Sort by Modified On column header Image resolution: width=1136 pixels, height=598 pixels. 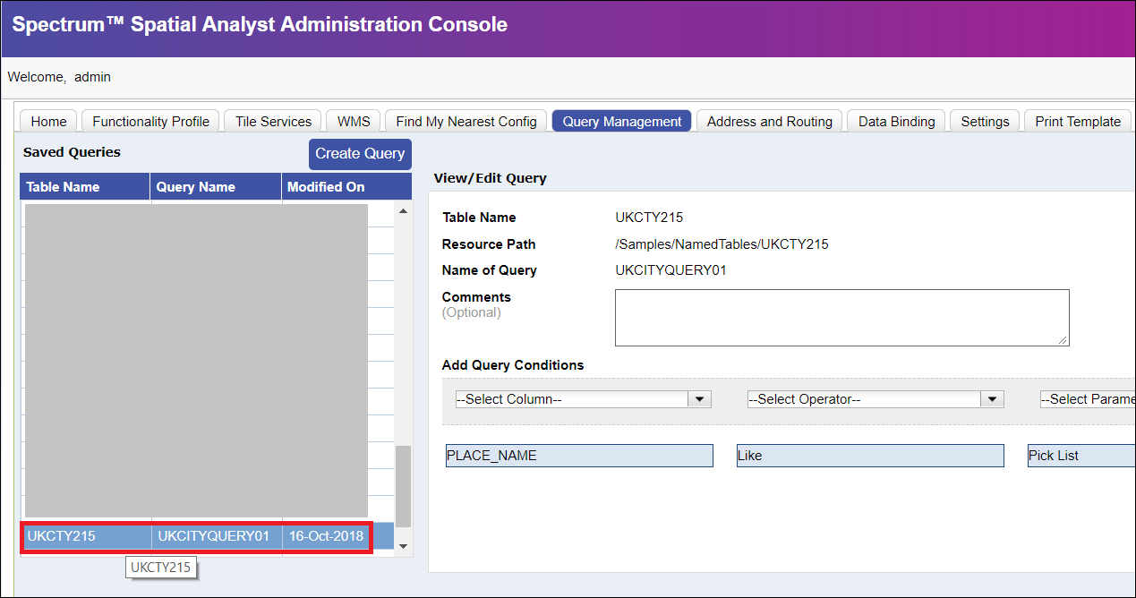(346, 186)
